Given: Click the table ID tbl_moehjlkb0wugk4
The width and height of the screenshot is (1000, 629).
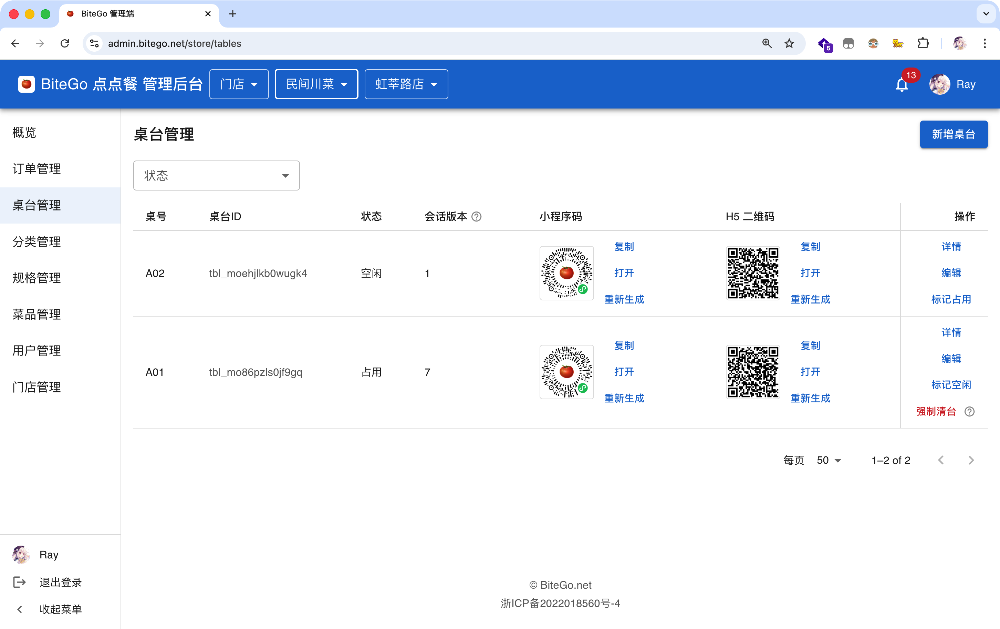Looking at the screenshot, I should (258, 274).
